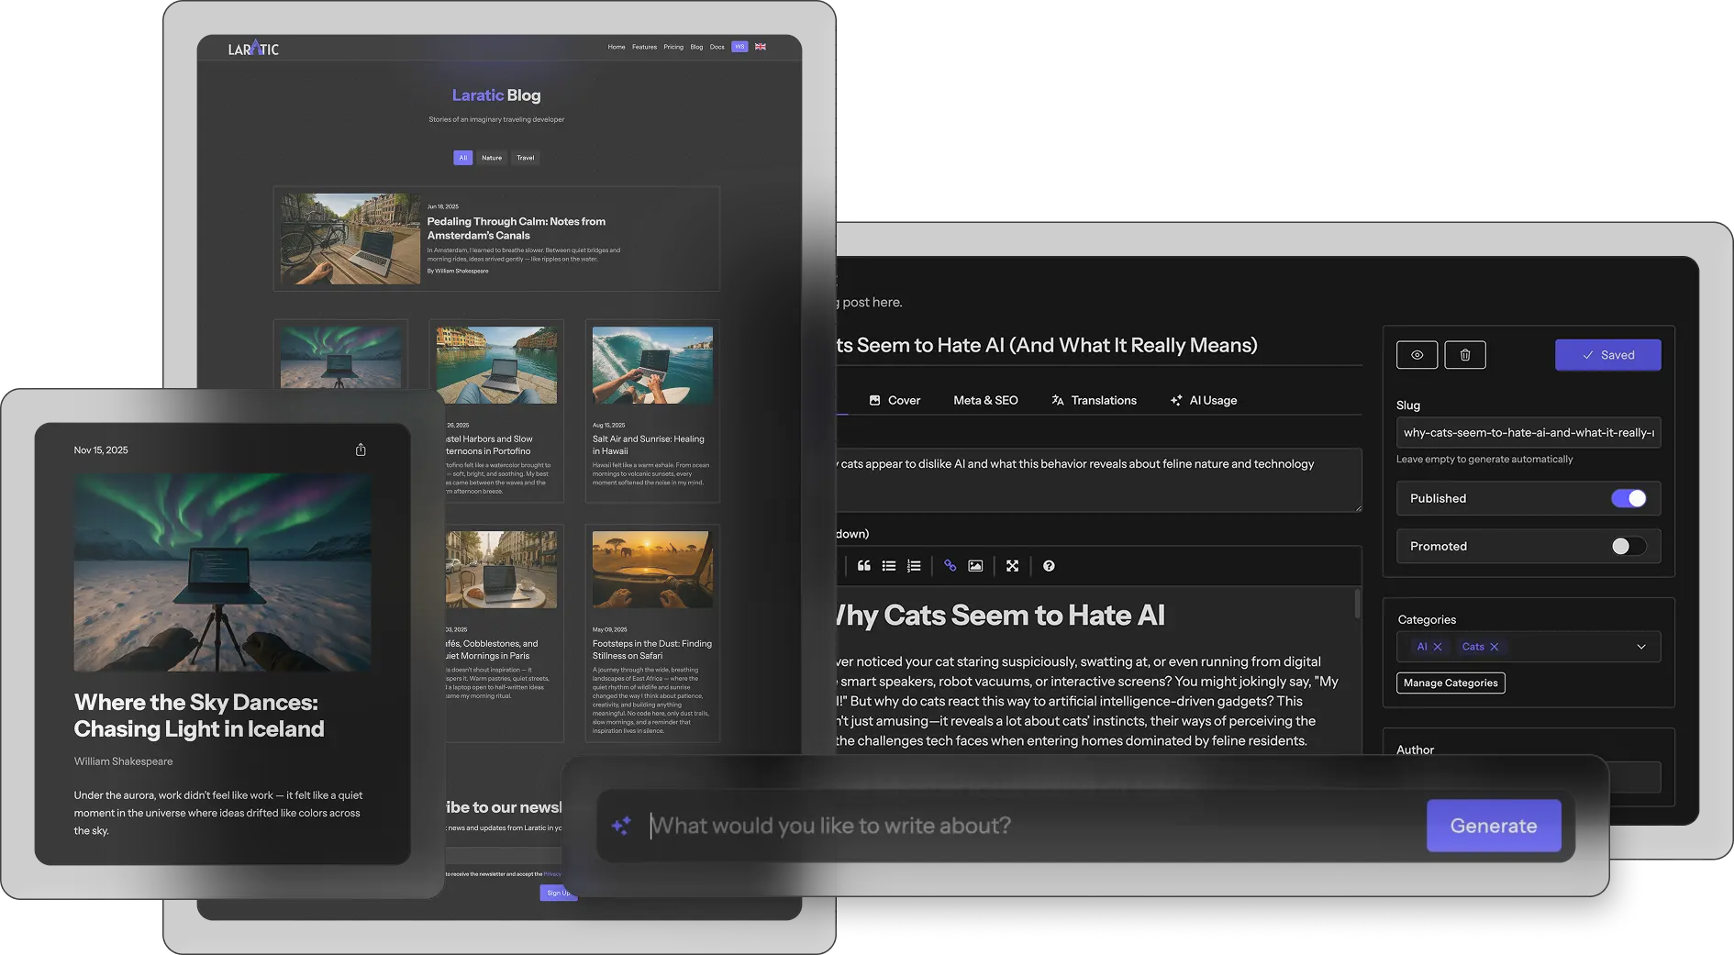The height and width of the screenshot is (955, 1734).
Task: Click the sparkle icon in prompt bar
Action: coord(621,826)
